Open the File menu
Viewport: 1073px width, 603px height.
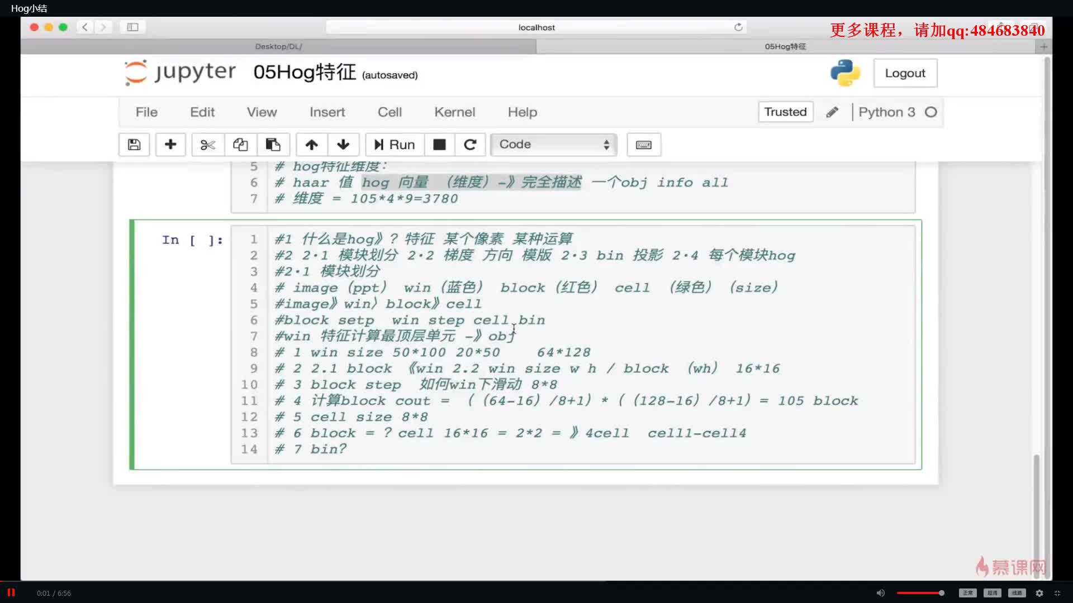(146, 112)
